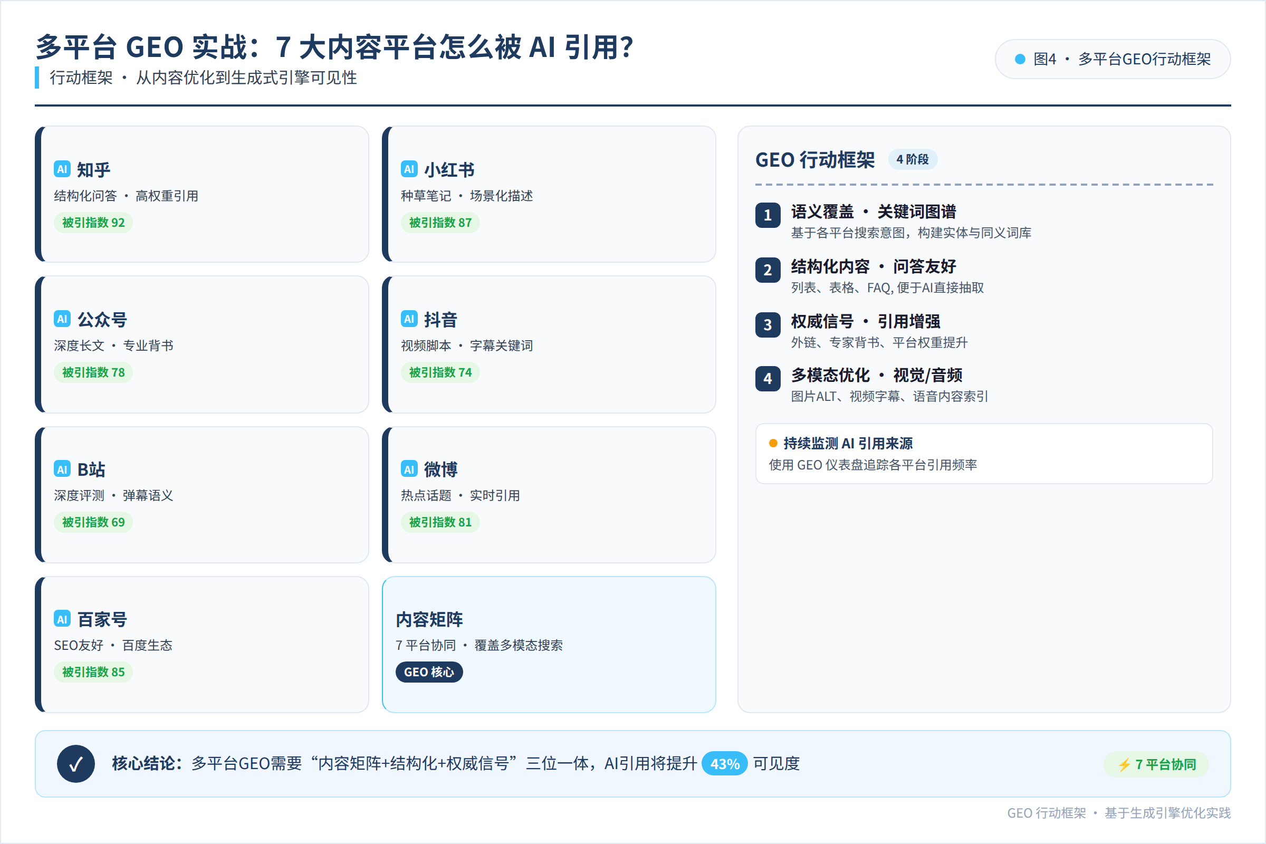This screenshot has height=844, width=1266.
Task: Select the 百家号 platform title
Action: coord(102,619)
